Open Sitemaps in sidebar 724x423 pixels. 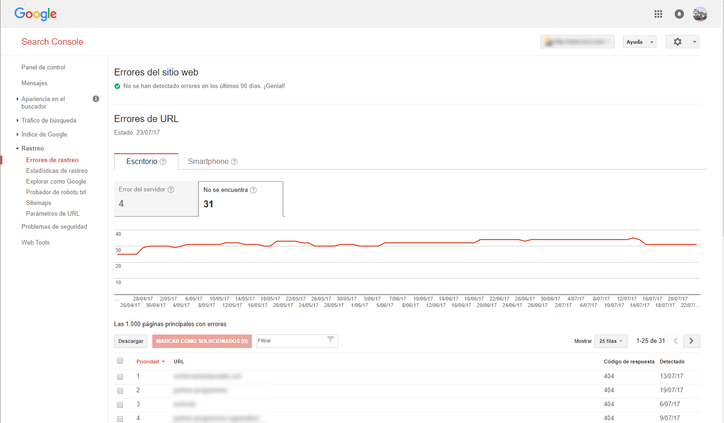coord(39,203)
